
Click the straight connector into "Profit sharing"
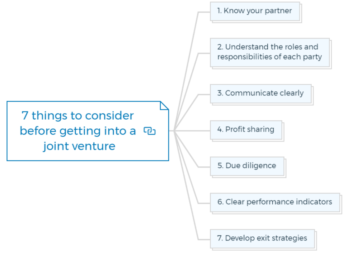(192, 131)
